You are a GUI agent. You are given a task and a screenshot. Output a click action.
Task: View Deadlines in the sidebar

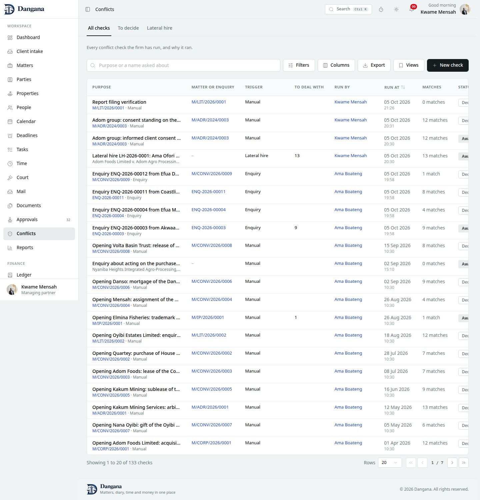point(39,135)
